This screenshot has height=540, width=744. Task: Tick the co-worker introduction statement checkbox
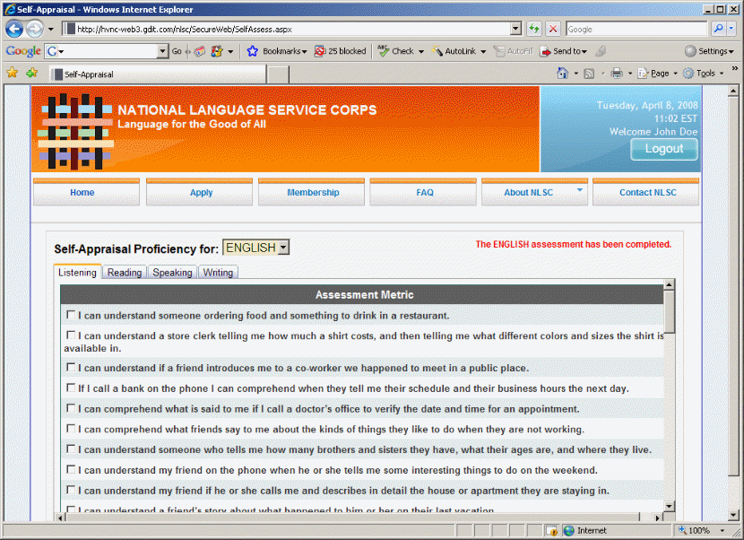coord(71,367)
